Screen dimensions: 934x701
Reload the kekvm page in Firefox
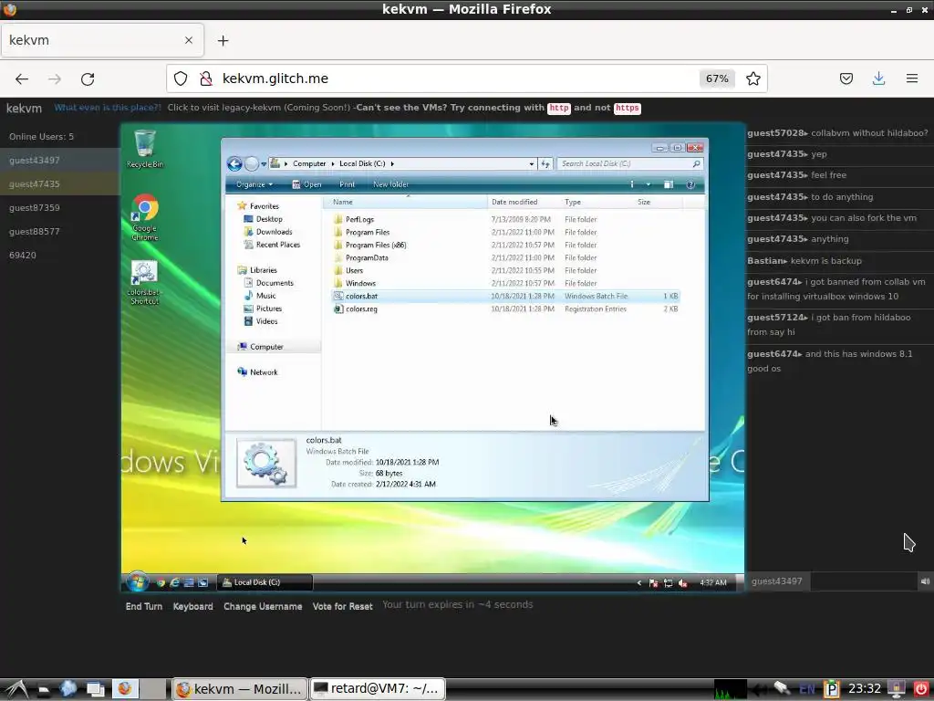(x=88, y=78)
